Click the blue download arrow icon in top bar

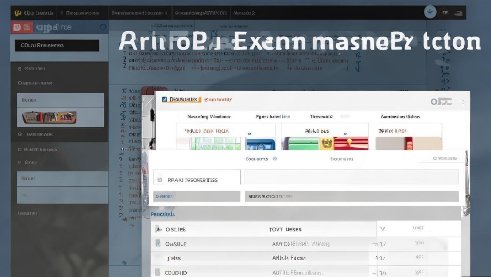[x=430, y=12]
